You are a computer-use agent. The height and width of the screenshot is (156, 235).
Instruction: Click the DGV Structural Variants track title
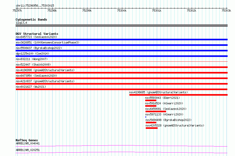[x=37, y=34]
